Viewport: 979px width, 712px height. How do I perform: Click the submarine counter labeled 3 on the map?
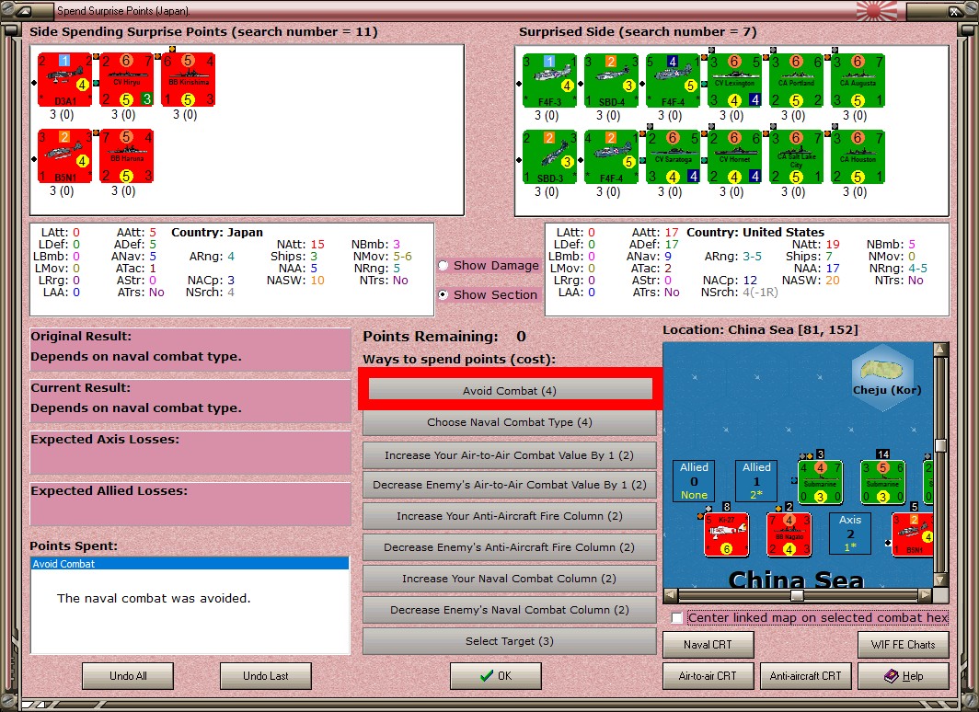(x=821, y=481)
